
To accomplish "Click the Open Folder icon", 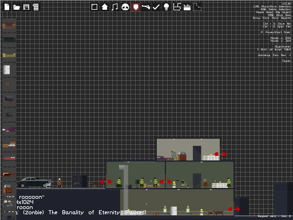I will (x=17, y=7).
